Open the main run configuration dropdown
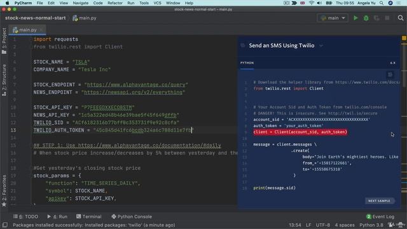 pyautogui.click(x=333, y=18)
